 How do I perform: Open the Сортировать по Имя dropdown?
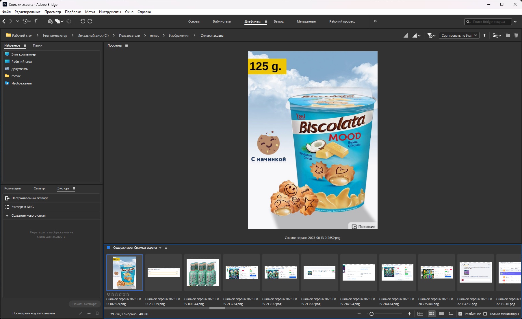[459, 36]
